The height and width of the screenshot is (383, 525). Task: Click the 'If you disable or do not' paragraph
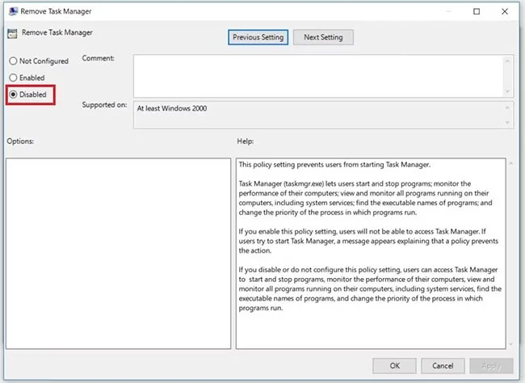pos(370,288)
